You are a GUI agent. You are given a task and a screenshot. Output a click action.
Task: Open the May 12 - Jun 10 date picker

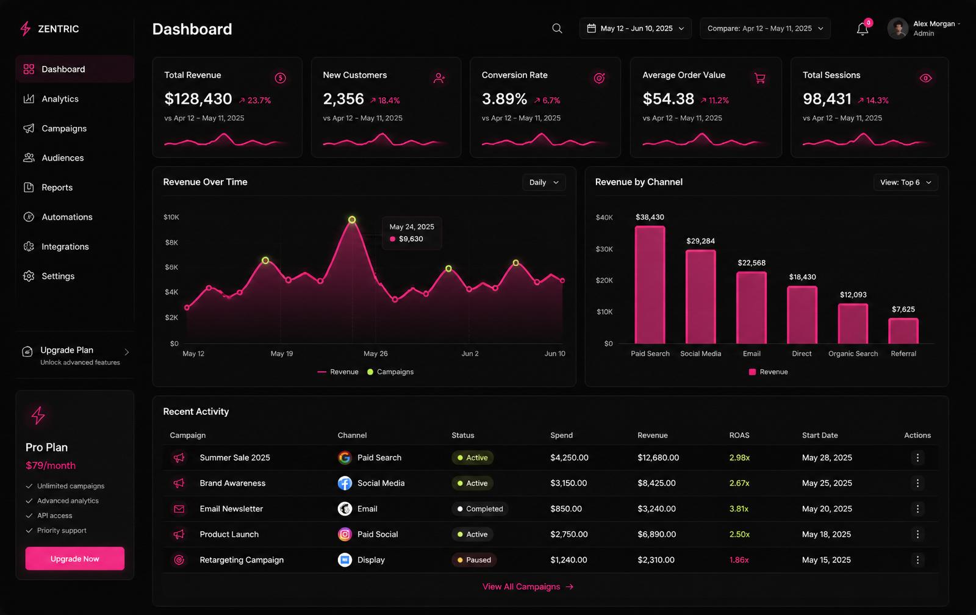[x=635, y=29]
